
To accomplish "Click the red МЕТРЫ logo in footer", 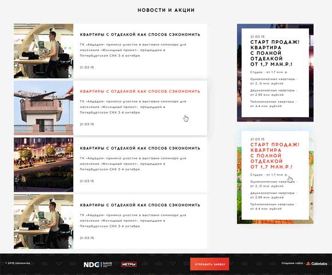I will [128, 264].
